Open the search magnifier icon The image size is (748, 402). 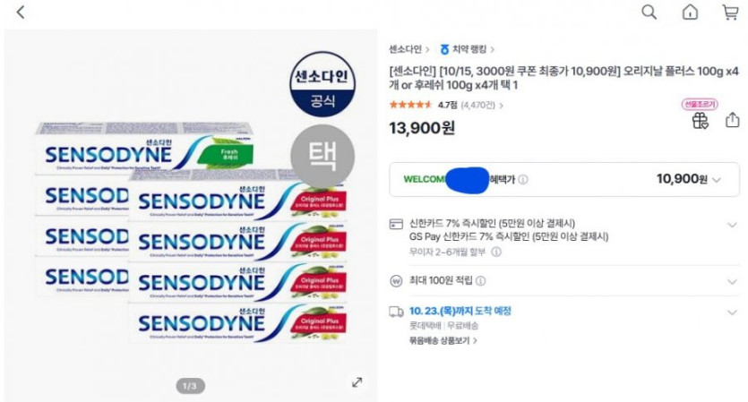pyautogui.click(x=649, y=12)
